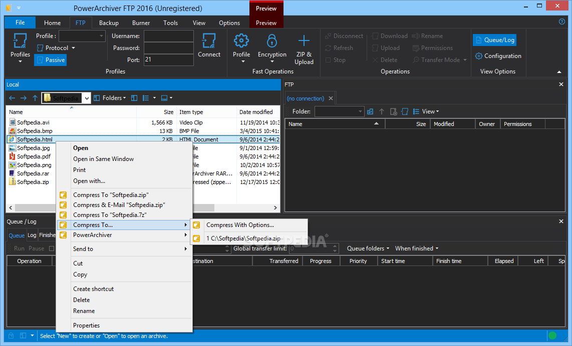Open the PowerArchiver submenu entry

coord(124,235)
